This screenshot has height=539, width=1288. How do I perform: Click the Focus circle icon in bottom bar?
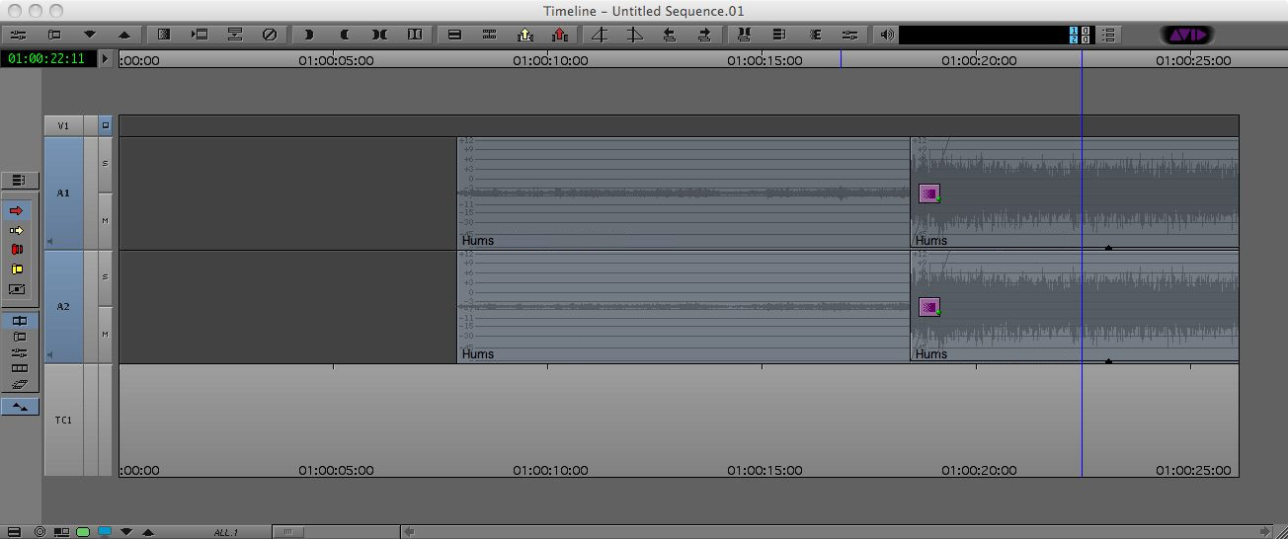pyautogui.click(x=40, y=532)
